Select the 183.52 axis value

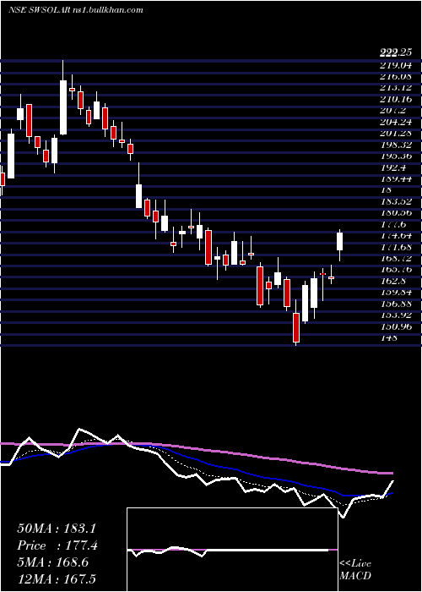395,201
